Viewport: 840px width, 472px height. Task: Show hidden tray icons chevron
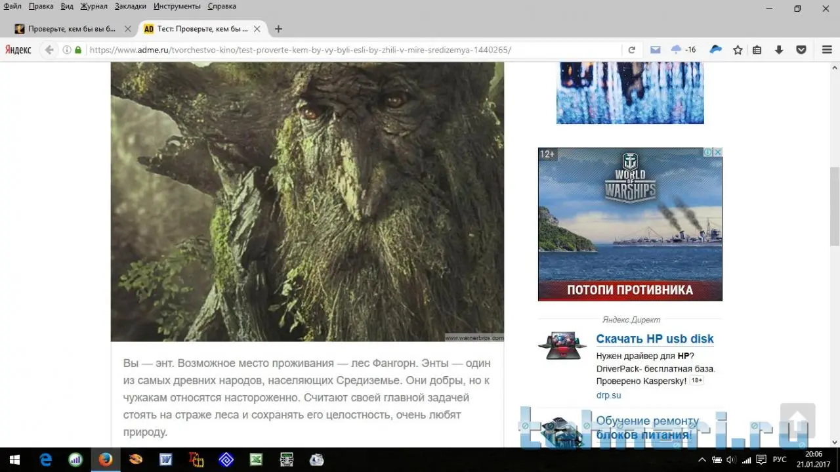[x=702, y=460]
